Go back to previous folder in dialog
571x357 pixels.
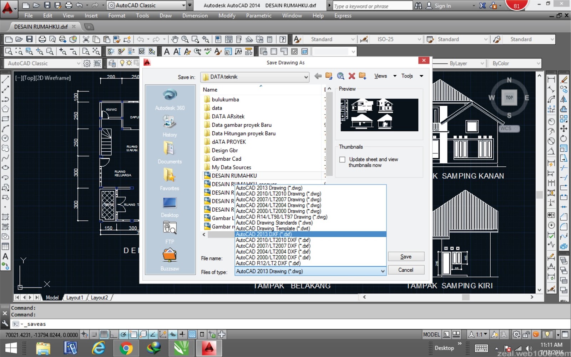pyautogui.click(x=318, y=76)
